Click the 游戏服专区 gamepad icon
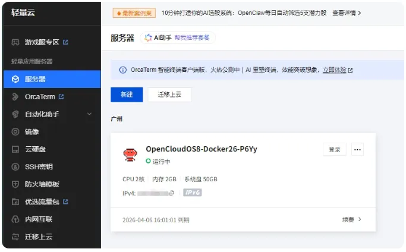 point(15,42)
